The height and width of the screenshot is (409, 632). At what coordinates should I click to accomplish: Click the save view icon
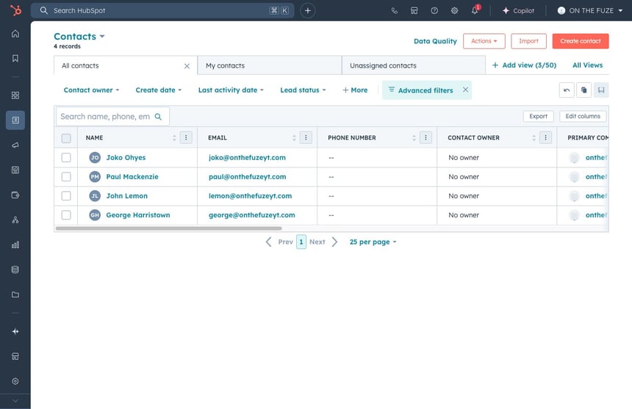[601, 90]
